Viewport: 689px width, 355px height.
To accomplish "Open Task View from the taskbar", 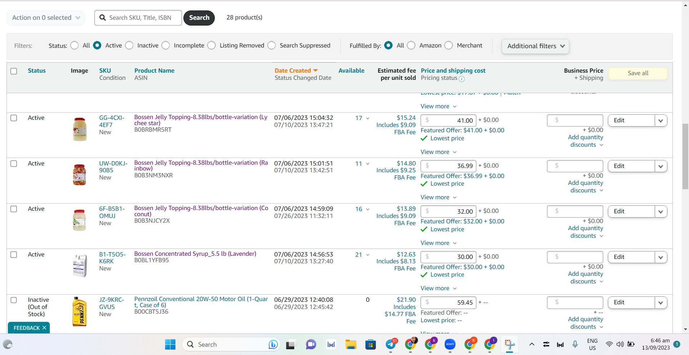I will (290, 345).
